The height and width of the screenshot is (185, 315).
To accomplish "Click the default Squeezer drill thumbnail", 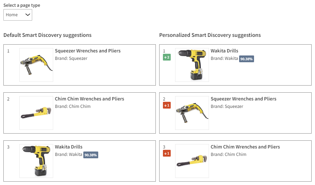I will point(36,65).
